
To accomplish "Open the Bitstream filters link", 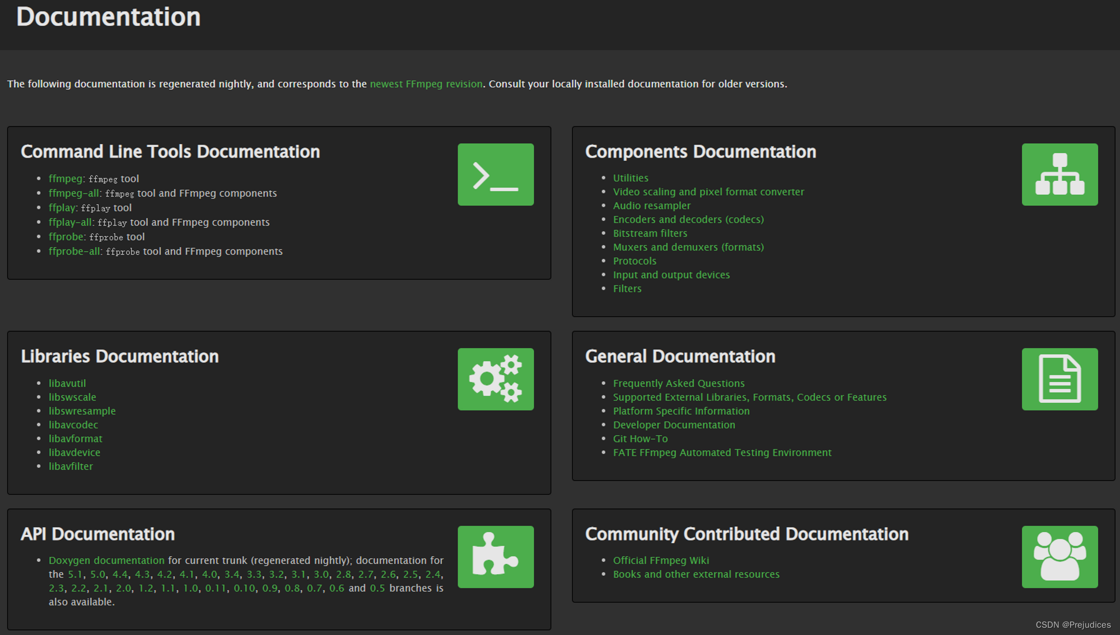I will coord(650,233).
